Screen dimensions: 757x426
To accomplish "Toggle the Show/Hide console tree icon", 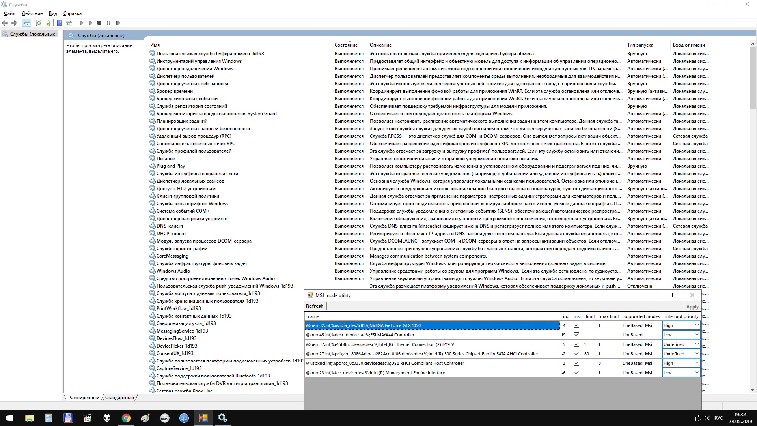I will coord(26,23).
